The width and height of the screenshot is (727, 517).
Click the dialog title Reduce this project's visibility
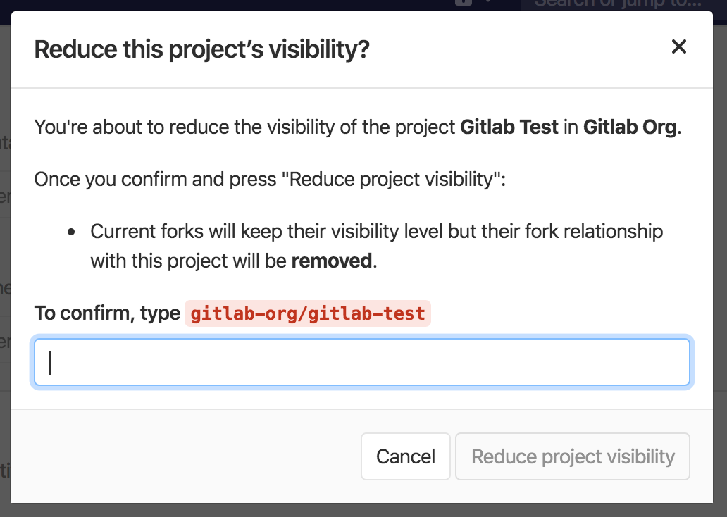point(201,49)
